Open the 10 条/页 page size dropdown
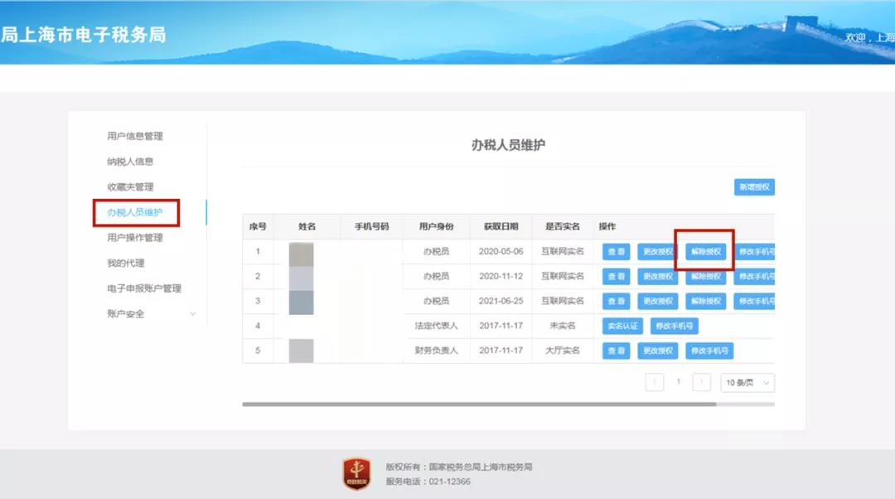 pos(745,382)
